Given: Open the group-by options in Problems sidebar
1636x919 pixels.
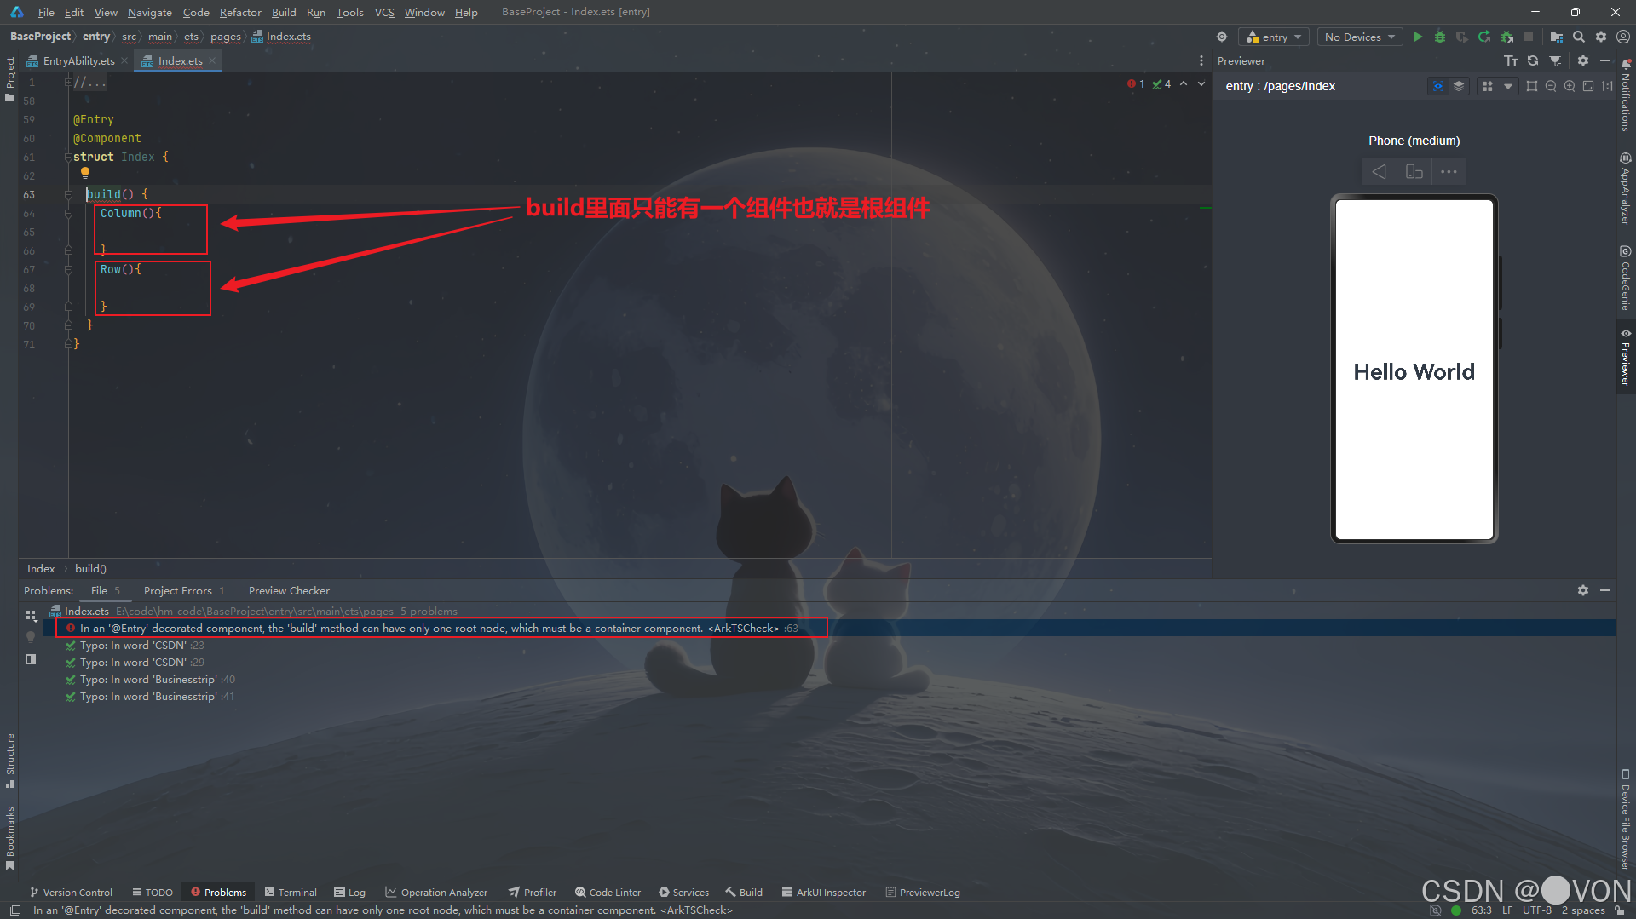Looking at the screenshot, I should (31, 615).
